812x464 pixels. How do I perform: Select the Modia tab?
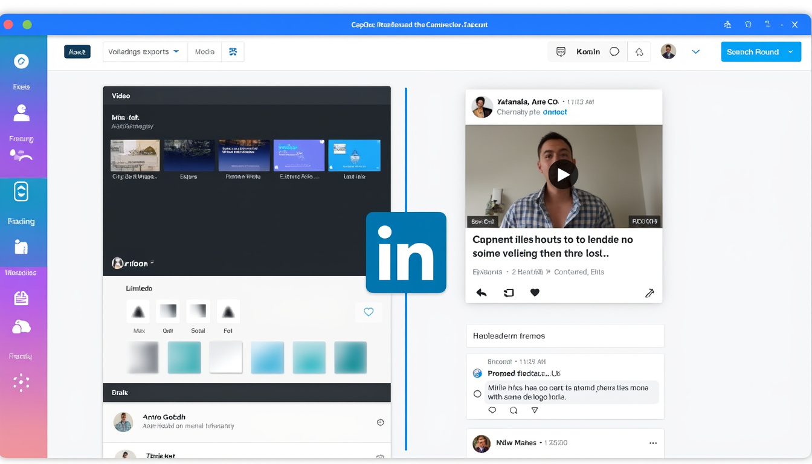(205, 52)
